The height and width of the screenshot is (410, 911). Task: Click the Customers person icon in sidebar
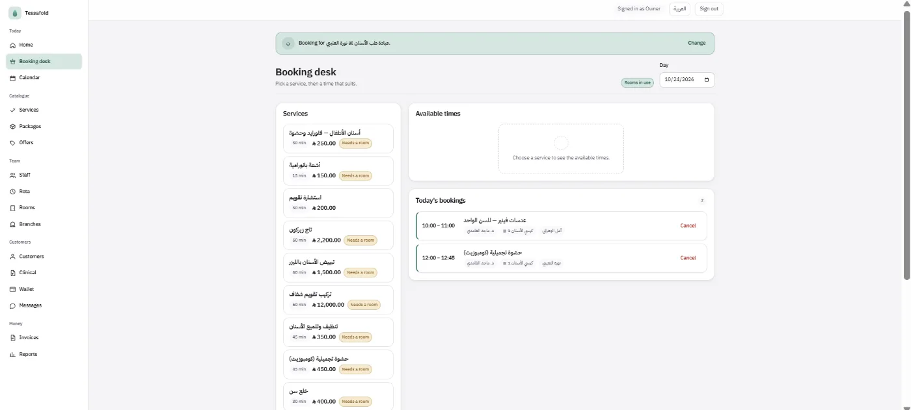pos(13,257)
